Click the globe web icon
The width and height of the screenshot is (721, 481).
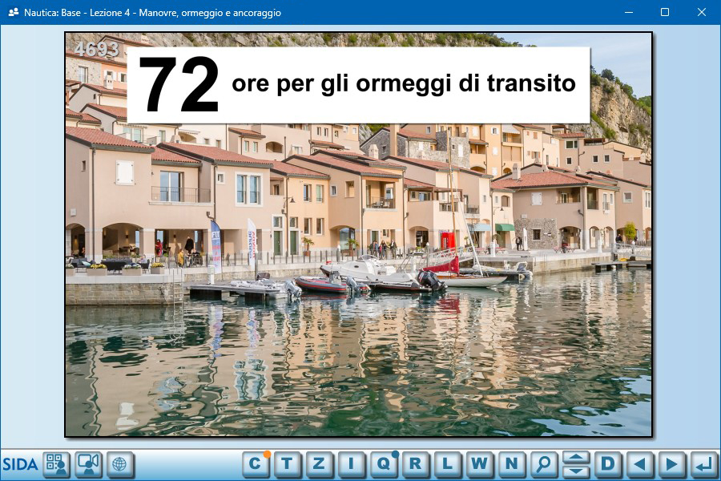click(120, 464)
